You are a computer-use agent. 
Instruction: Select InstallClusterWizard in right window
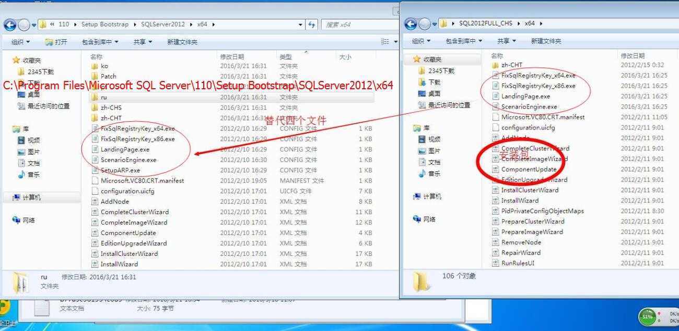pos(530,190)
